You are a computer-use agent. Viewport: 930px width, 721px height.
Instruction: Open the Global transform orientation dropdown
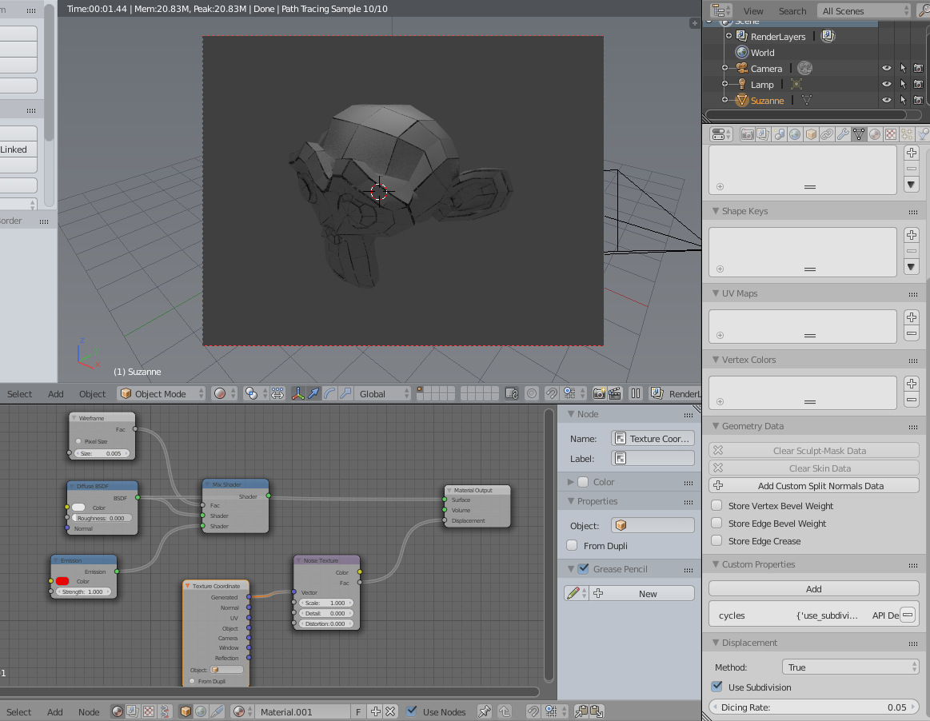click(x=383, y=394)
